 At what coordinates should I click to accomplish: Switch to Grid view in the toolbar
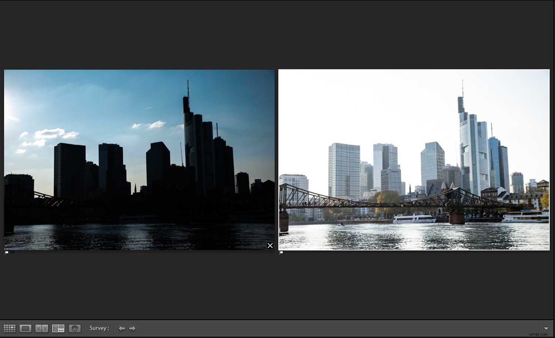10,328
